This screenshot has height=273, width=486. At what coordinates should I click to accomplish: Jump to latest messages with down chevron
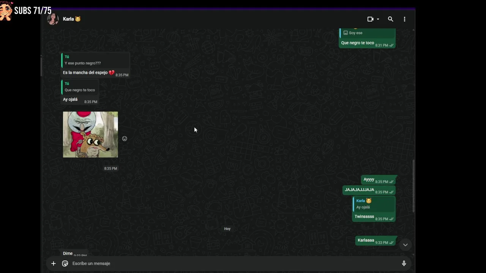405,245
